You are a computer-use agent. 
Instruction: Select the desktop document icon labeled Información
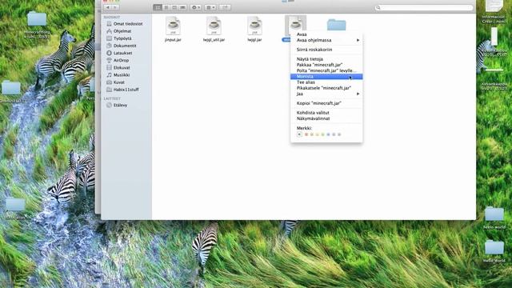coord(494,6)
